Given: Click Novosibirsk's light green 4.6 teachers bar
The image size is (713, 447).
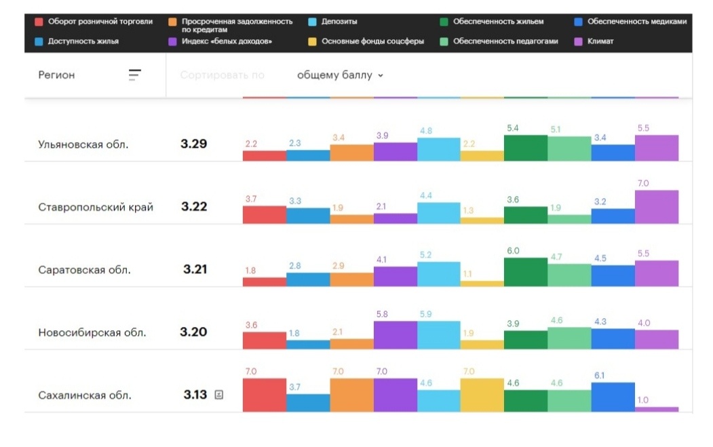Looking at the screenshot, I should click(569, 338).
